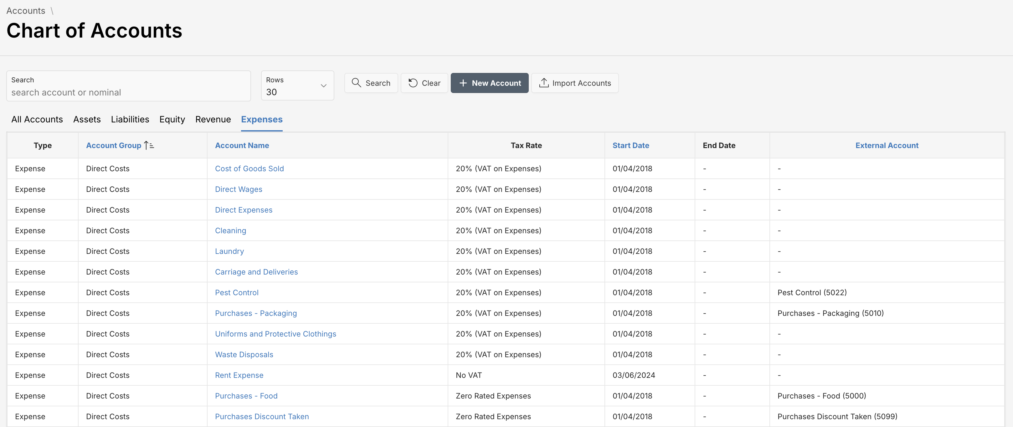Viewport: 1013px width, 427px height.
Task: Click the reset arrow icon on Clear
Action: tap(413, 83)
